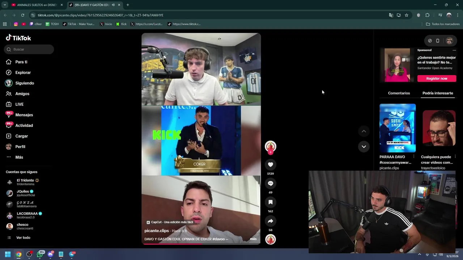Open options for Cualquiera puede crear video
463x260 pixels.
click(x=455, y=157)
